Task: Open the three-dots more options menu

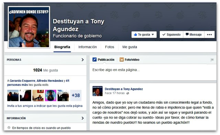Action: [x=209, y=34]
